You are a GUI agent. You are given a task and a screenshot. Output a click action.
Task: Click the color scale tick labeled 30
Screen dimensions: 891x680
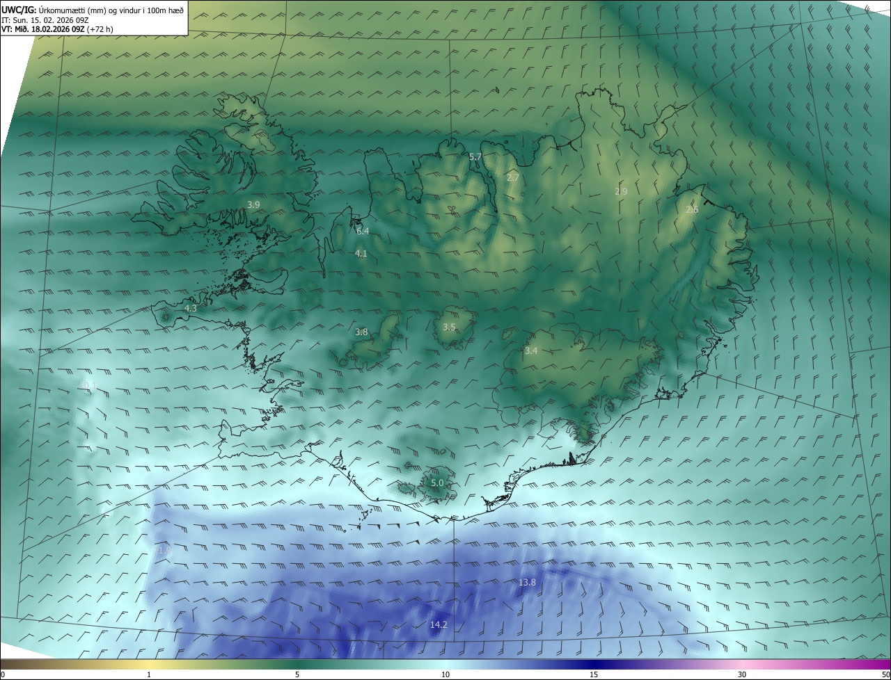[x=742, y=674]
